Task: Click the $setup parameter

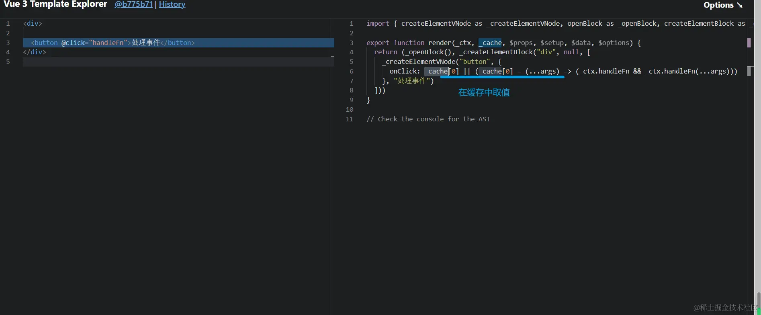Action: (x=552, y=43)
